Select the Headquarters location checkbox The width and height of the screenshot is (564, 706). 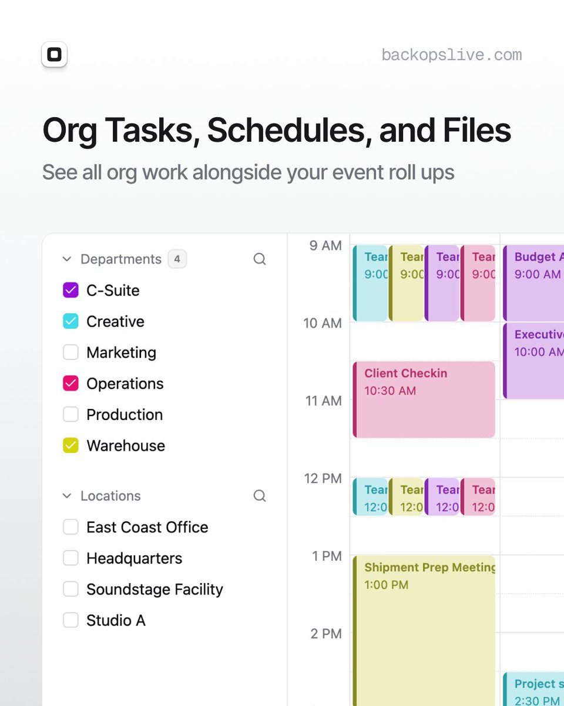(x=70, y=558)
